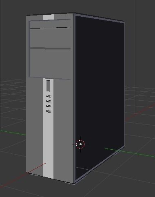Click the 3D cursor crosshair in the viewport
The width and height of the screenshot is (155, 197).
[80, 144]
